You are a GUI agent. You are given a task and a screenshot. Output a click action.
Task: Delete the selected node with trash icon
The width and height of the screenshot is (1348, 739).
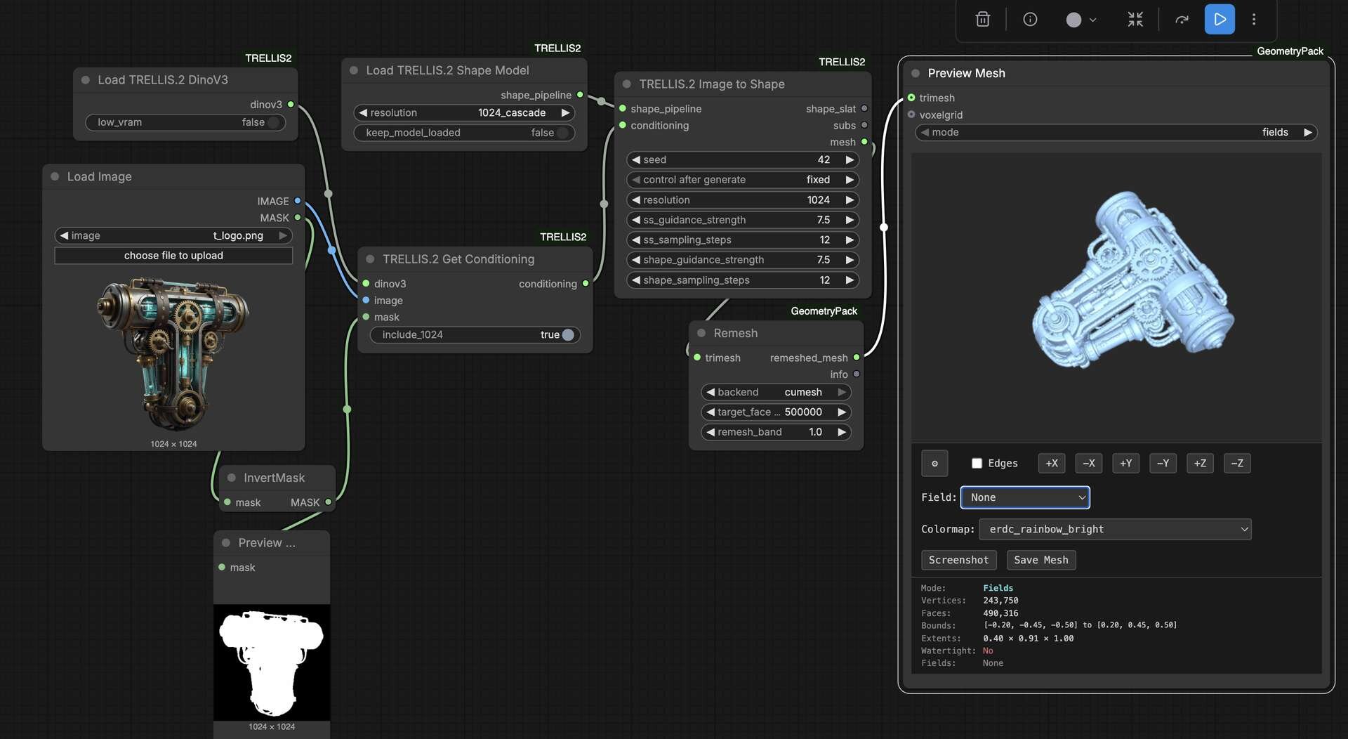point(982,20)
